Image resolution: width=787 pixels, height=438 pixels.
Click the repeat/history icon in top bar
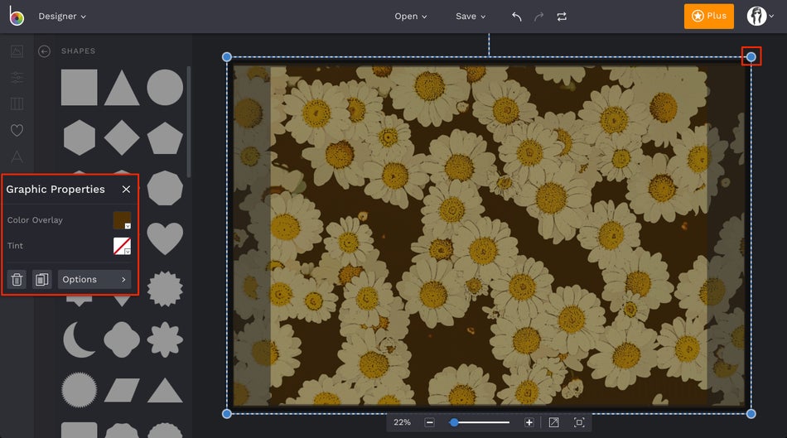click(562, 17)
